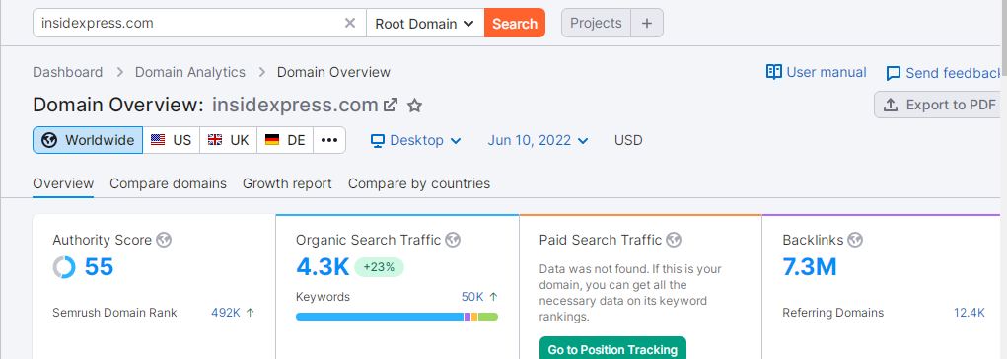Image resolution: width=1007 pixels, height=359 pixels.
Task: Go to Domain Analytics breadcrumb
Action: [x=190, y=72]
